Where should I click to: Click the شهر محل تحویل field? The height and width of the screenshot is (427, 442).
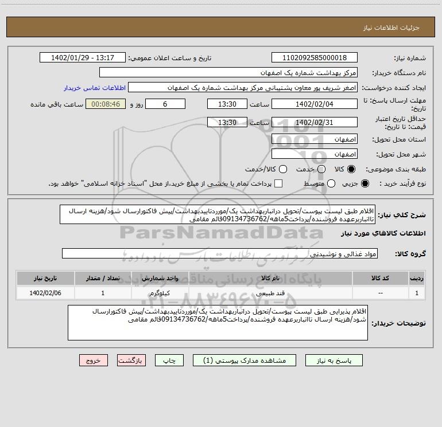click(x=315, y=154)
